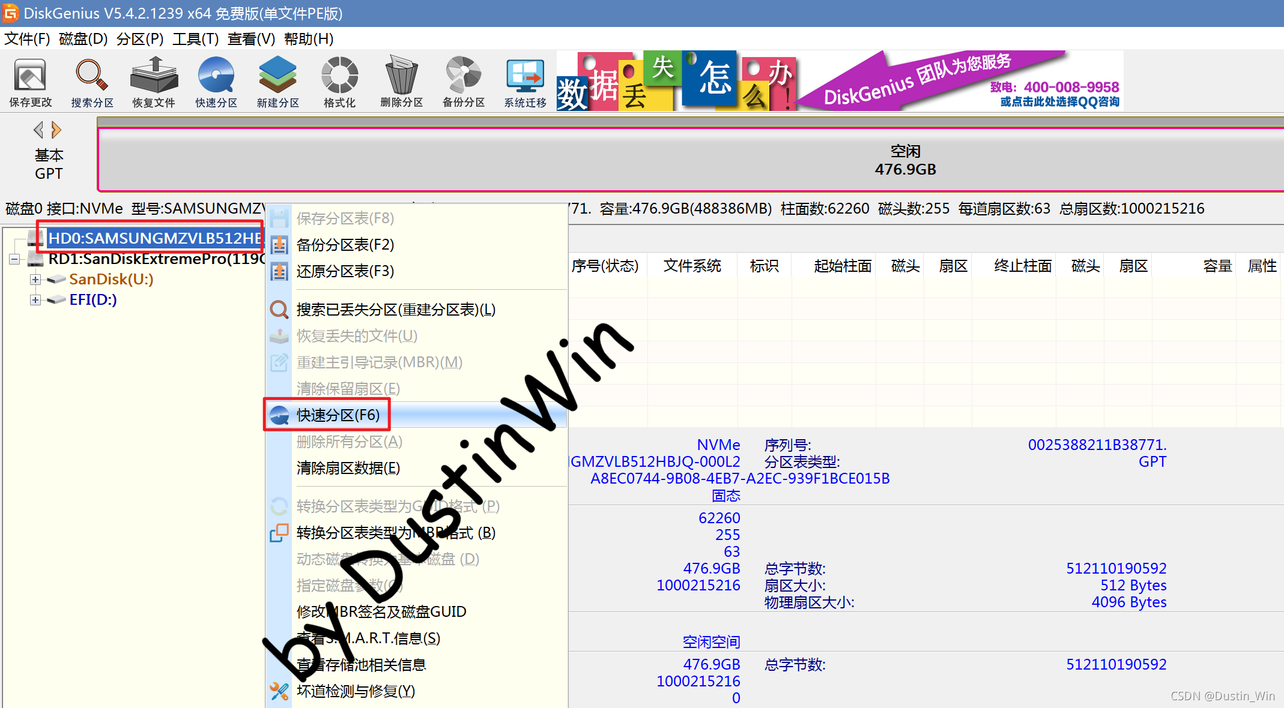The image size is (1284, 708).
Task: Expand SanDisk(U:) tree node
Action: 35,280
